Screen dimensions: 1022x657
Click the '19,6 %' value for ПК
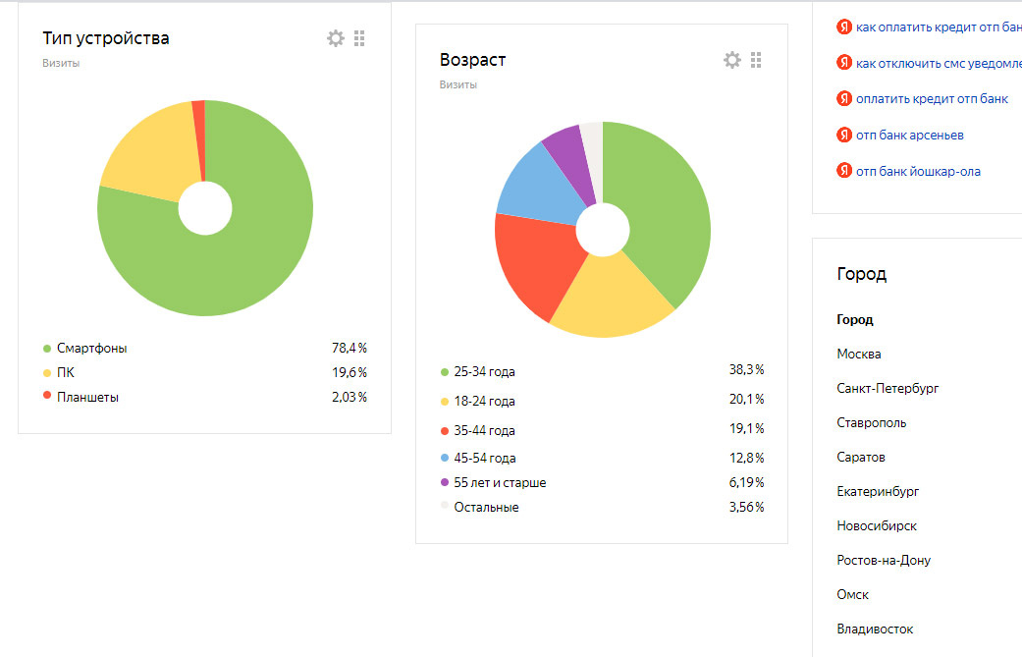coord(350,373)
